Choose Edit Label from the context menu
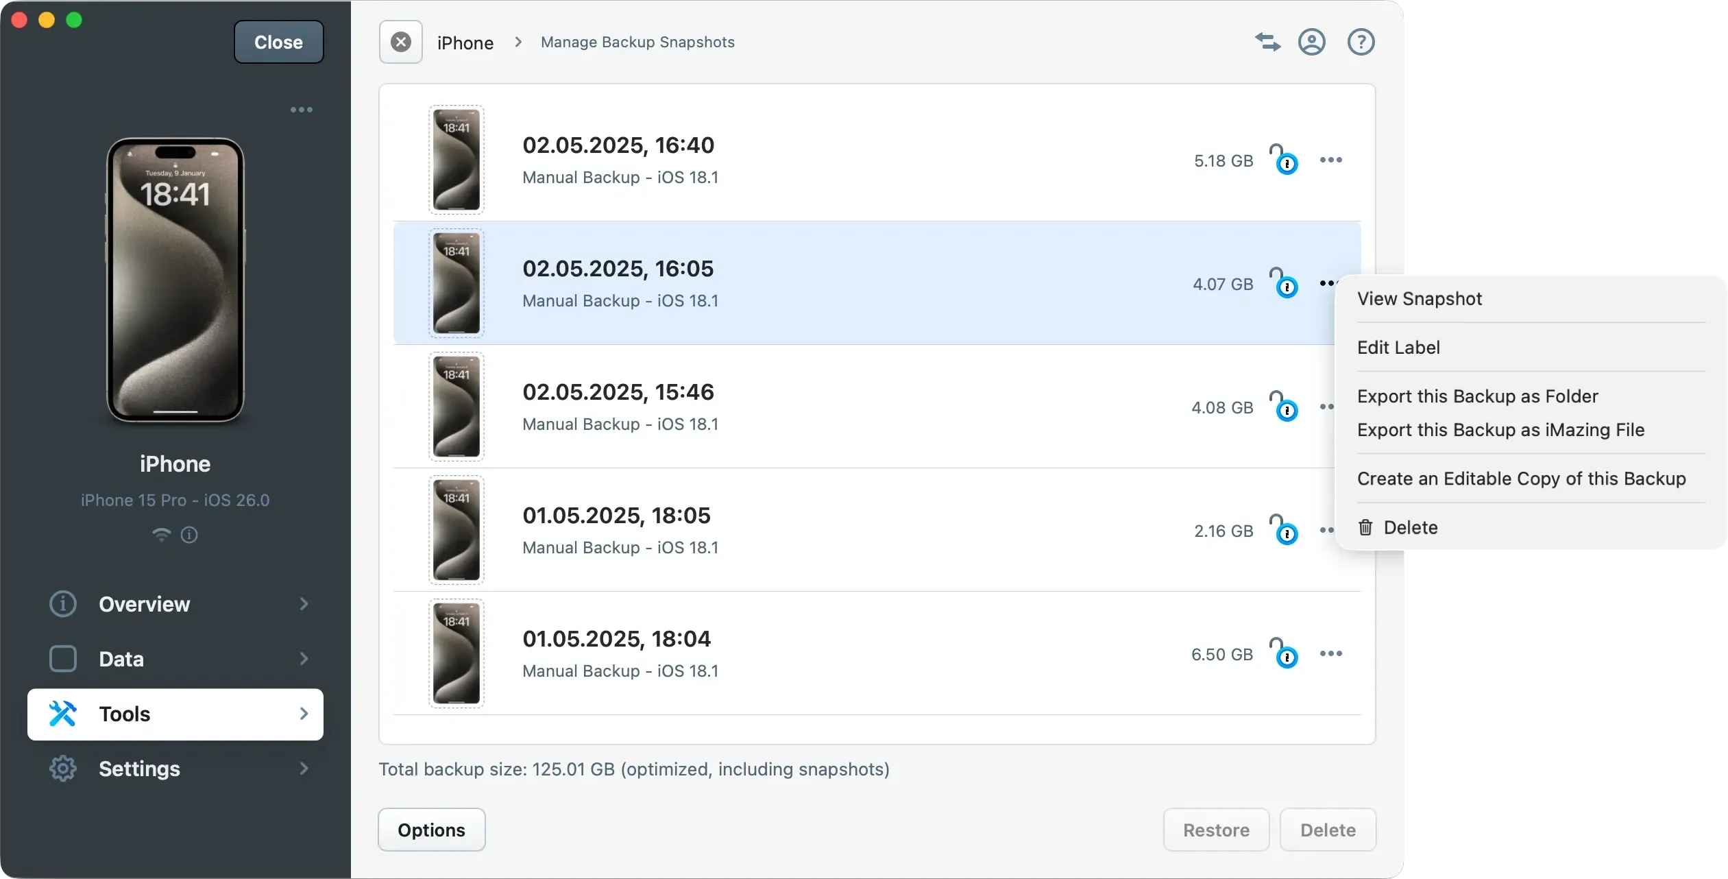 (x=1398, y=348)
